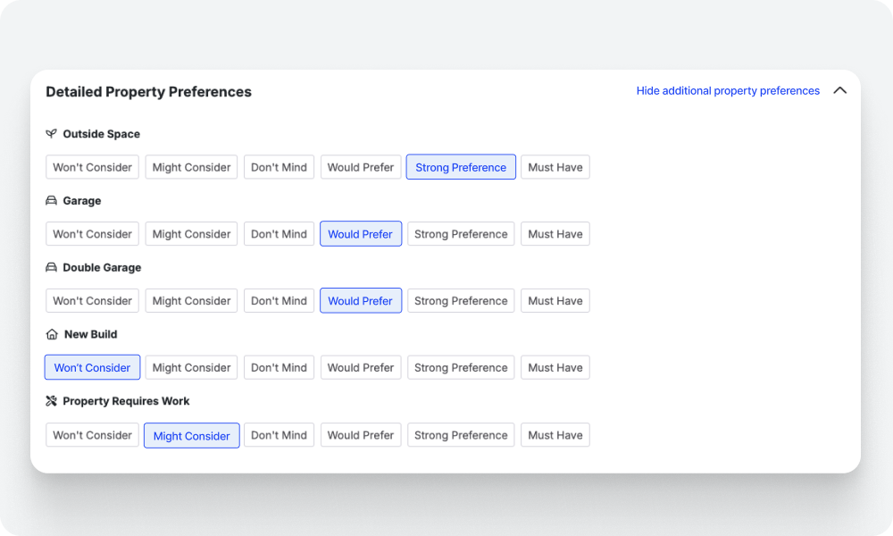The image size is (893, 536).
Task: Choose Might Consider for Double Garage
Action: coord(191,301)
